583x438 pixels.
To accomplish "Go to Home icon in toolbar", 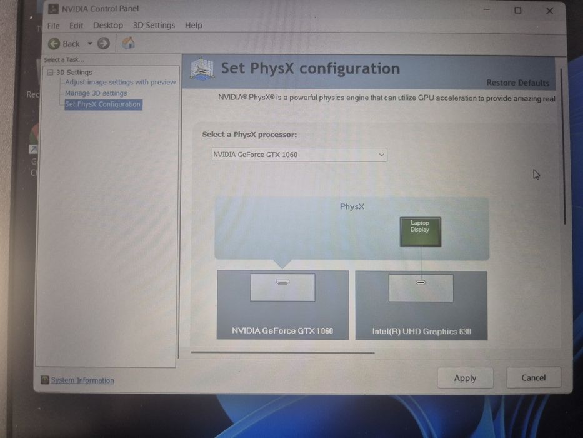I will (x=128, y=43).
